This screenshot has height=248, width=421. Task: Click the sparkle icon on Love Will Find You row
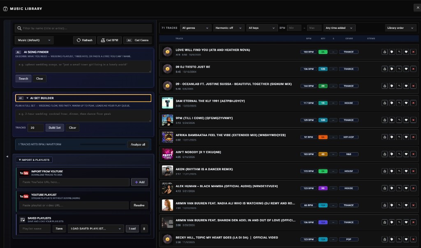[399, 52]
